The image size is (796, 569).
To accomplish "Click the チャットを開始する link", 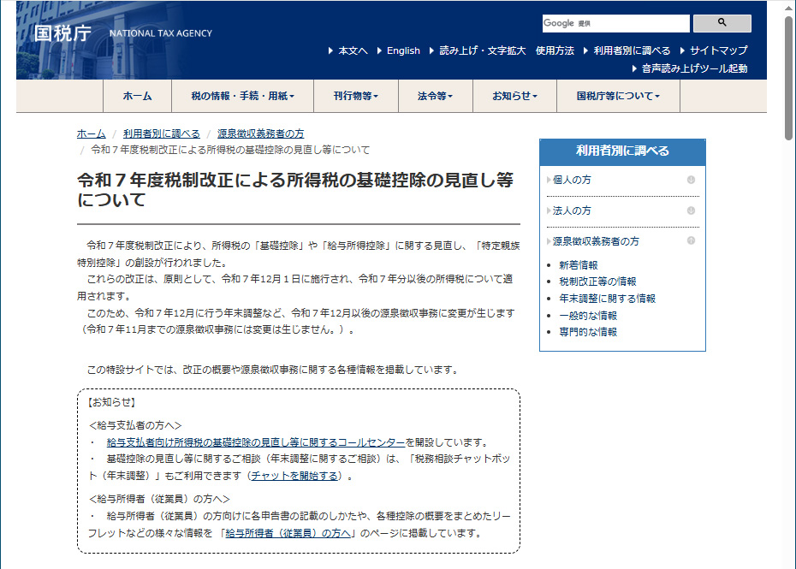I will coord(296,476).
